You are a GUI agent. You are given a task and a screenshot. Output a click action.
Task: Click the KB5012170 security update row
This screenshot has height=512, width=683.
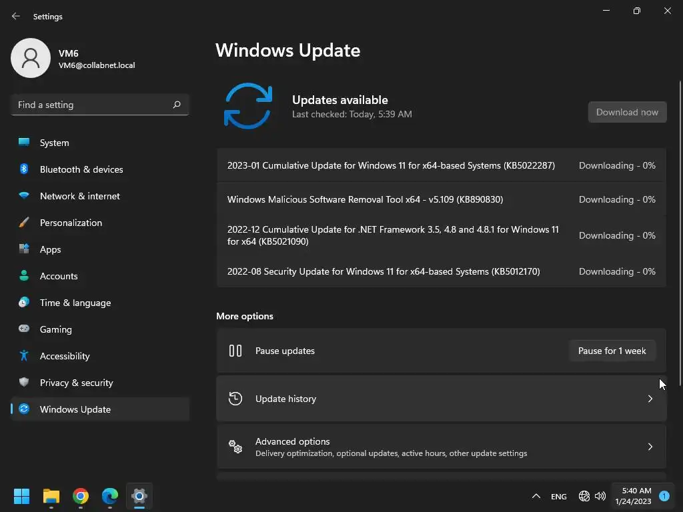coord(442,271)
